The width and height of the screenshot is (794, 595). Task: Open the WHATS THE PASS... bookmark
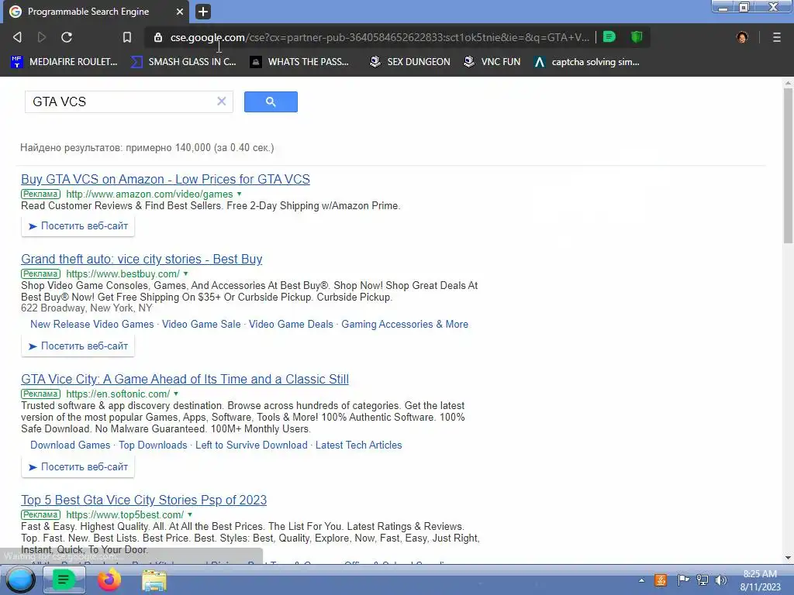click(300, 62)
